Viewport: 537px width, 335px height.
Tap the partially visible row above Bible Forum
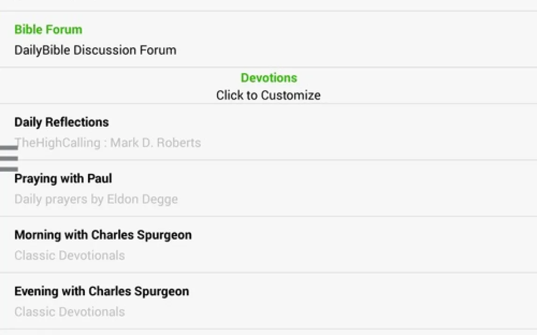point(268,4)
